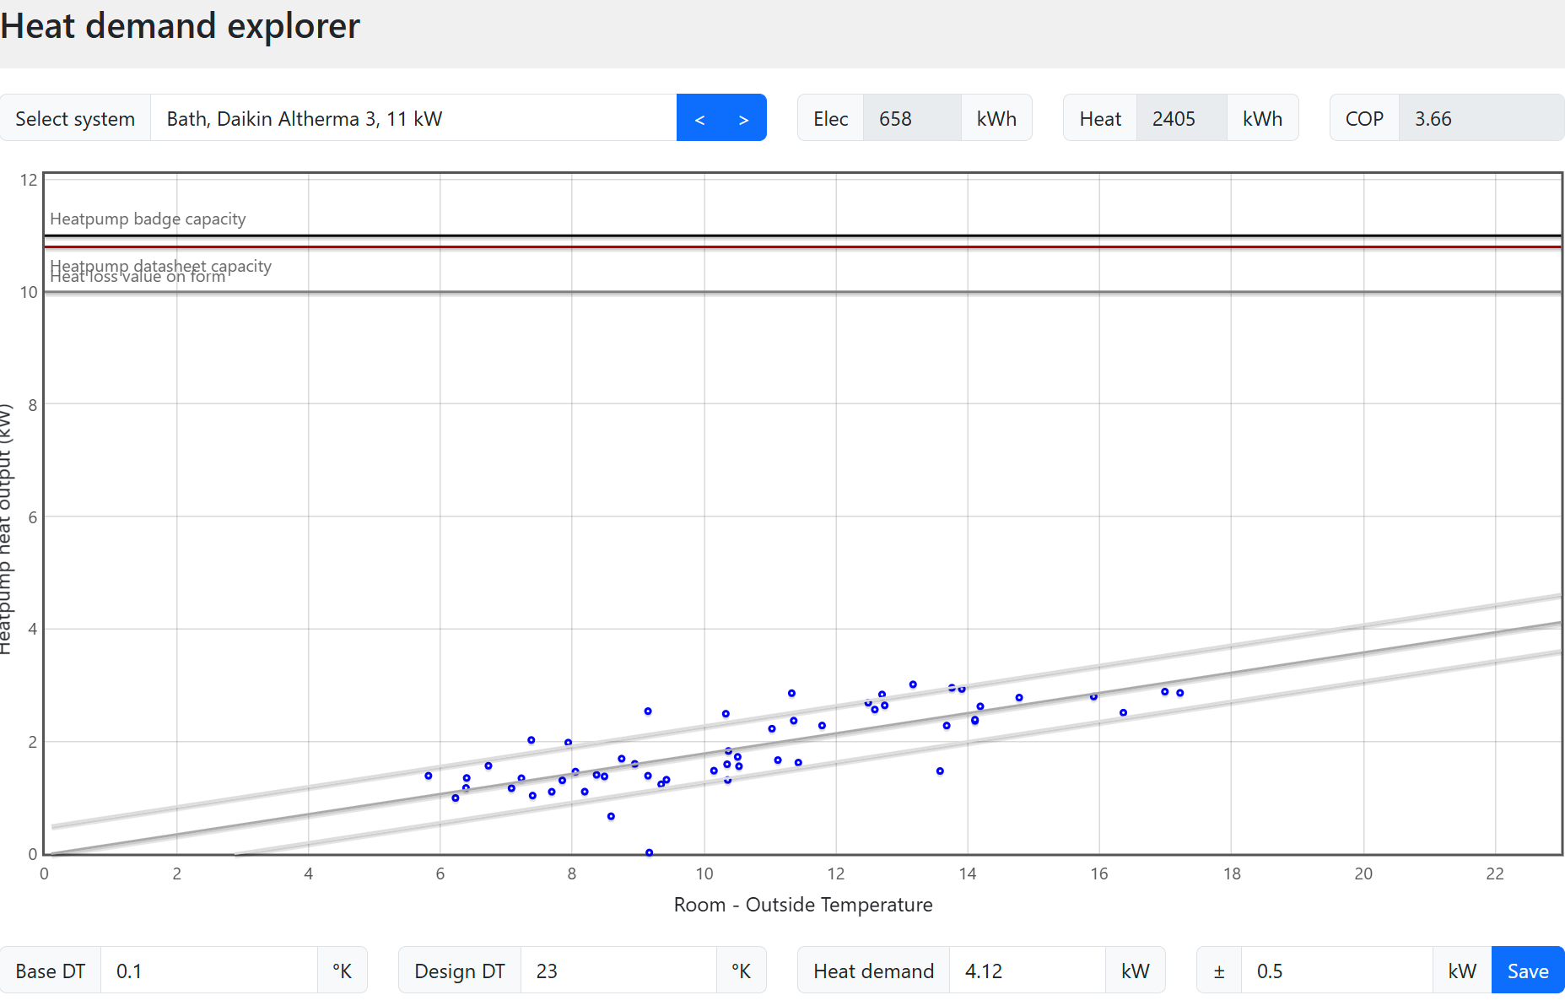1565x1006 pixels.
Task: Select the Elec kWh value box
Action: tap(912, 118)
